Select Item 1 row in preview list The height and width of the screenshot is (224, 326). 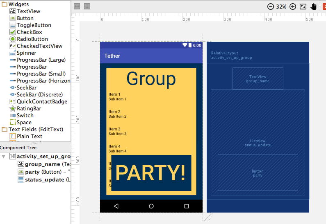(x=151, y=96)
